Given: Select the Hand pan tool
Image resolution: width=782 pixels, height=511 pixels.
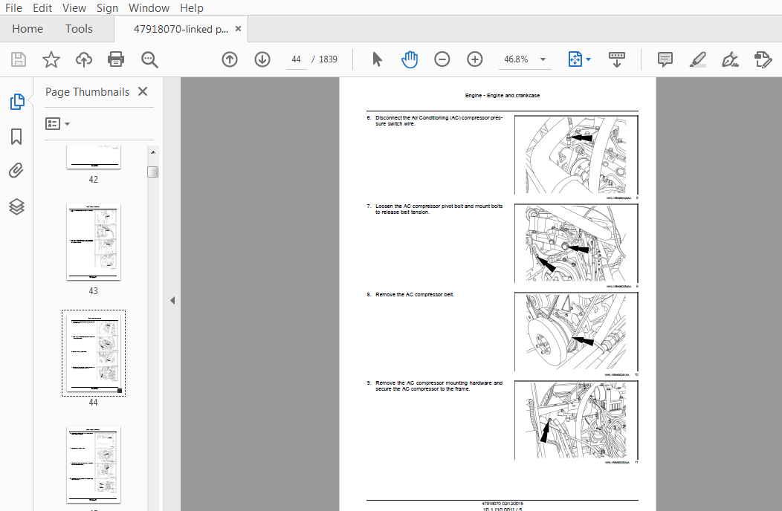Looking at the screenshot, I should [x=410, y=59].
